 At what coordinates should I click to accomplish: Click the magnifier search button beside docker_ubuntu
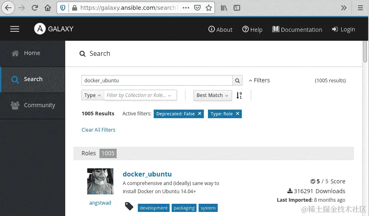tap(237, 81)
